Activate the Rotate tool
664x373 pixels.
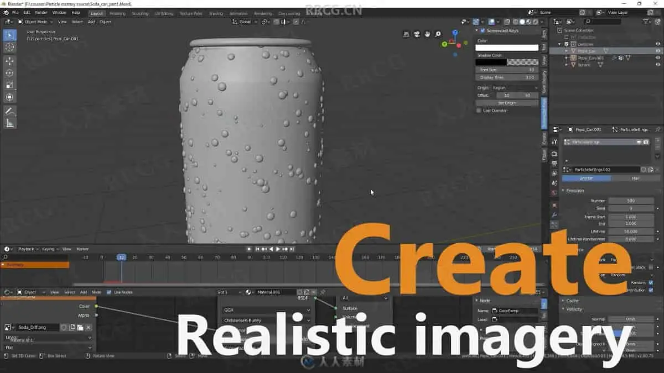pyautogui.click(x=9, y=73)
